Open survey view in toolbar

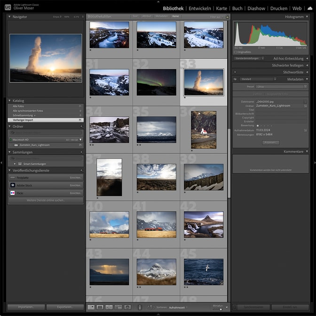point(118,307)
